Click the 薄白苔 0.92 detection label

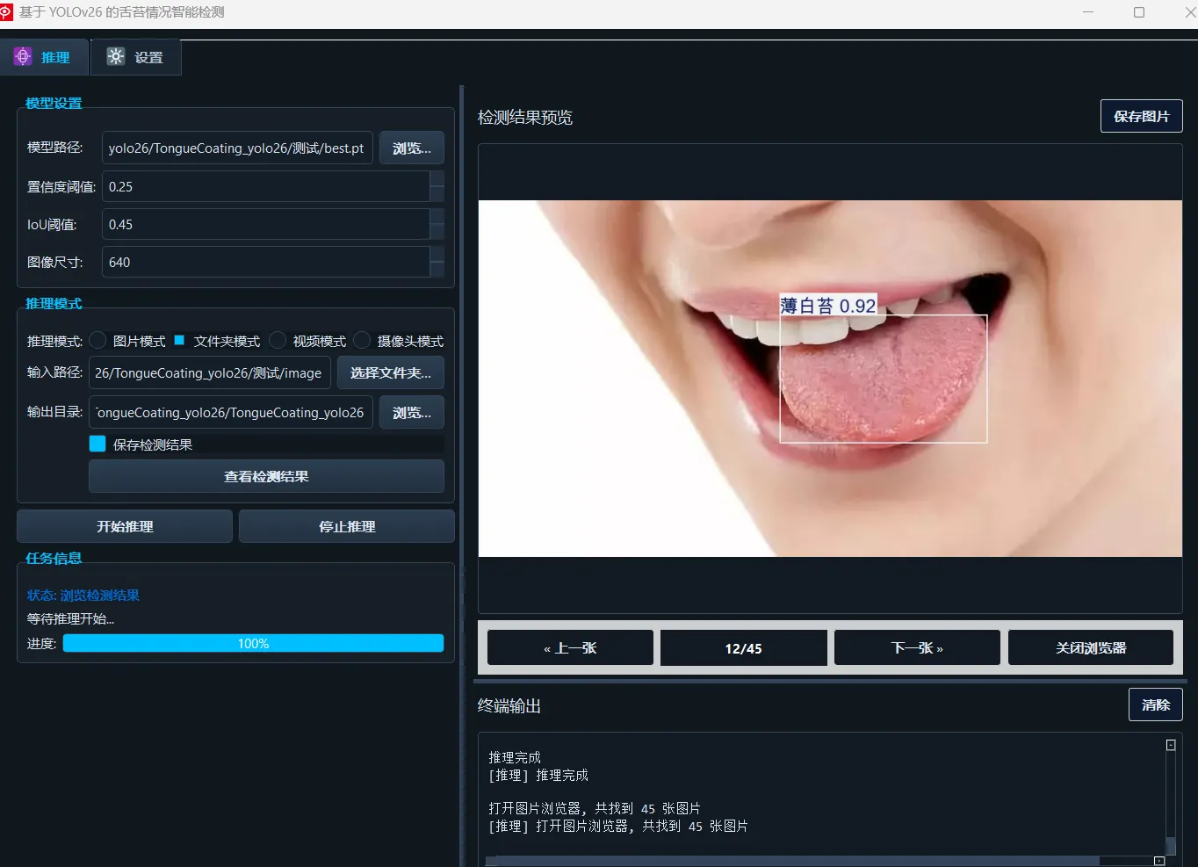tap(828, 306)
